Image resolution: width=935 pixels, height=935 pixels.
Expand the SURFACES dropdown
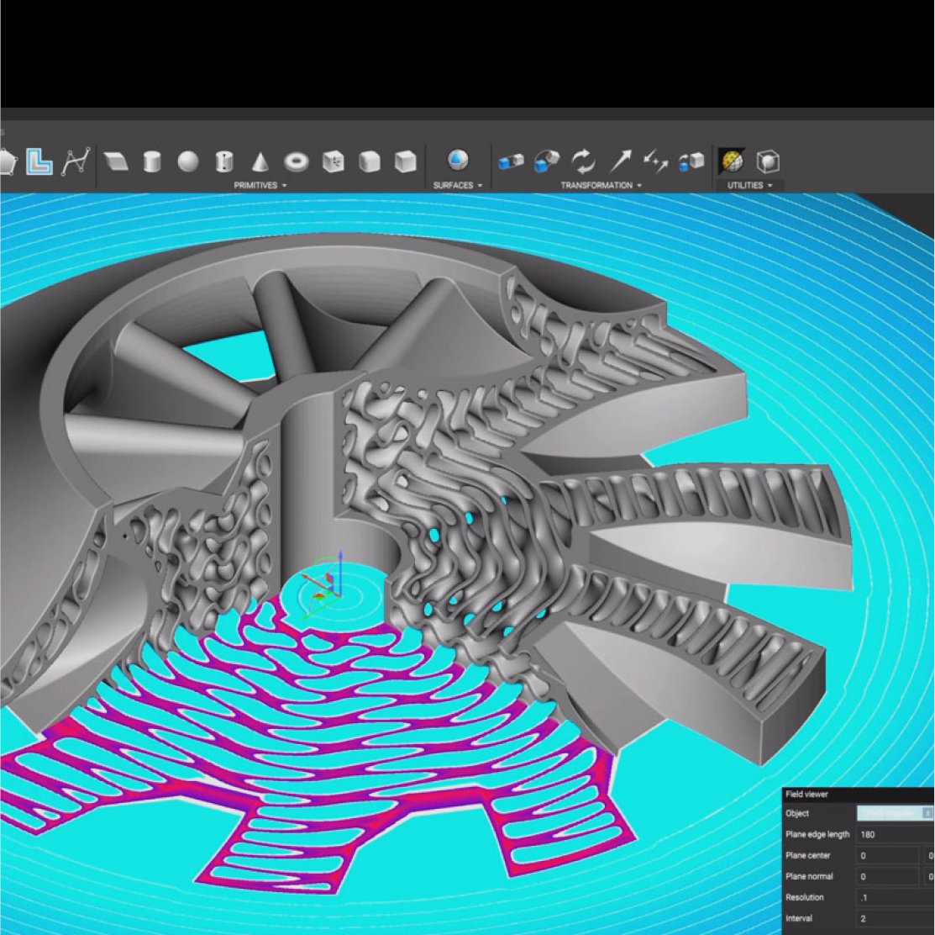[457, 186]
